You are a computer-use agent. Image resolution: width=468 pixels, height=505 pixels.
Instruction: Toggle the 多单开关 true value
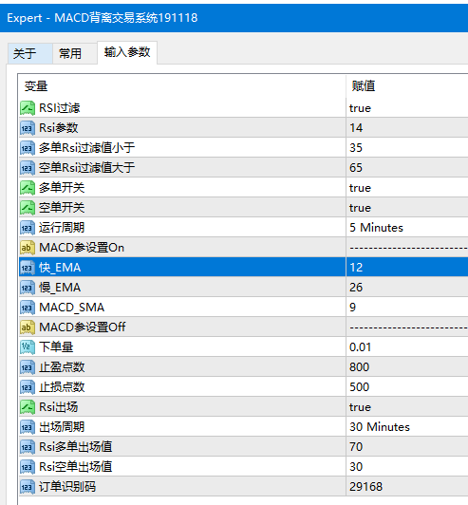pos(407,188)
